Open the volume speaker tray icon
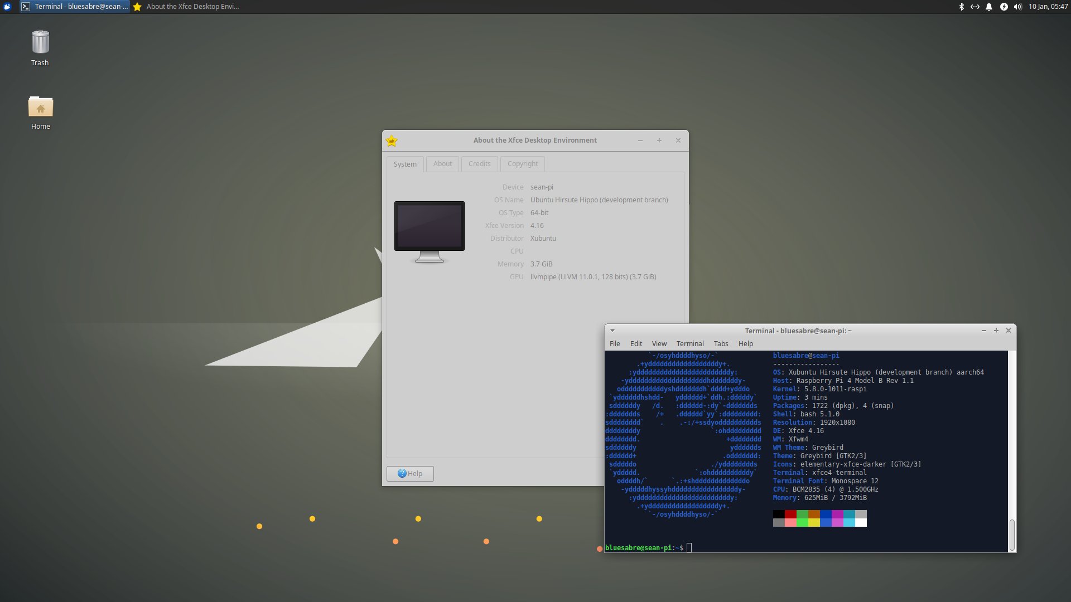Screen dimensions: 1071x602 pyautogui.click(x=1017, y=7)
